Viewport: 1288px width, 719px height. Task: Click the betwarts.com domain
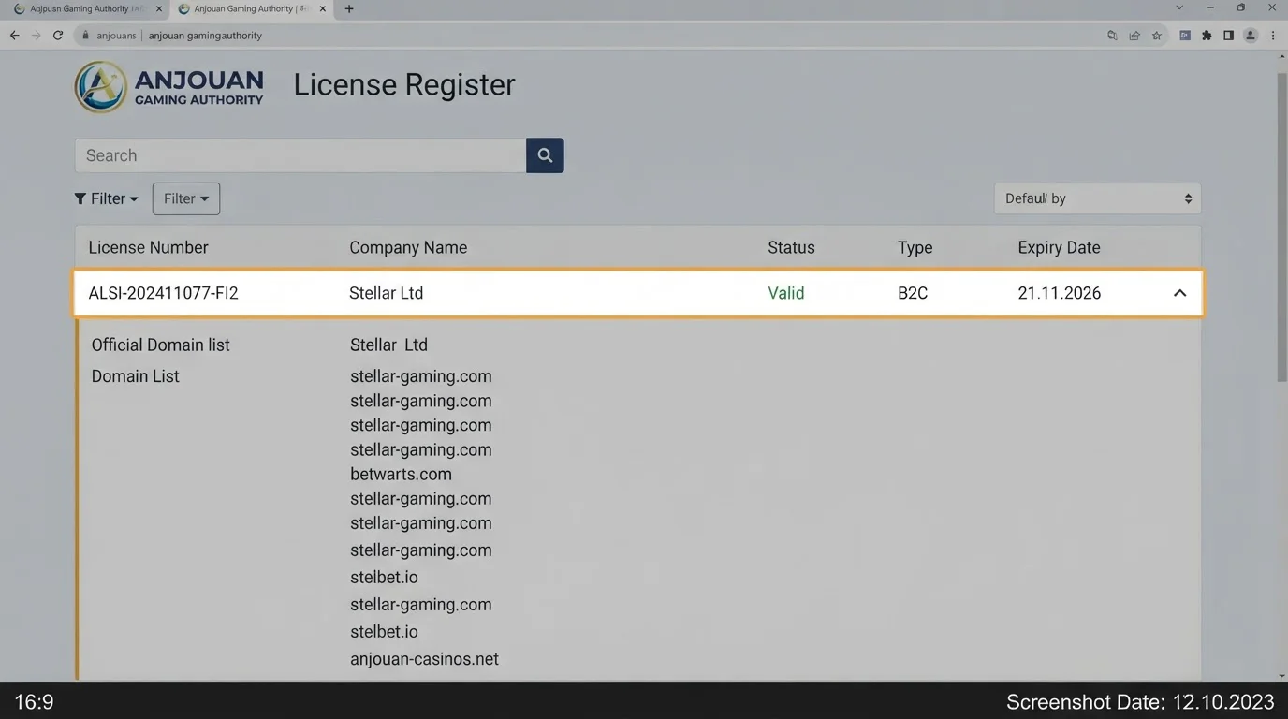(401, 475)
